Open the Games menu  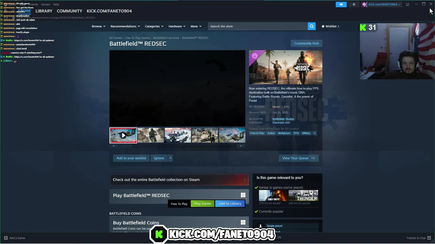coord(45,4)
